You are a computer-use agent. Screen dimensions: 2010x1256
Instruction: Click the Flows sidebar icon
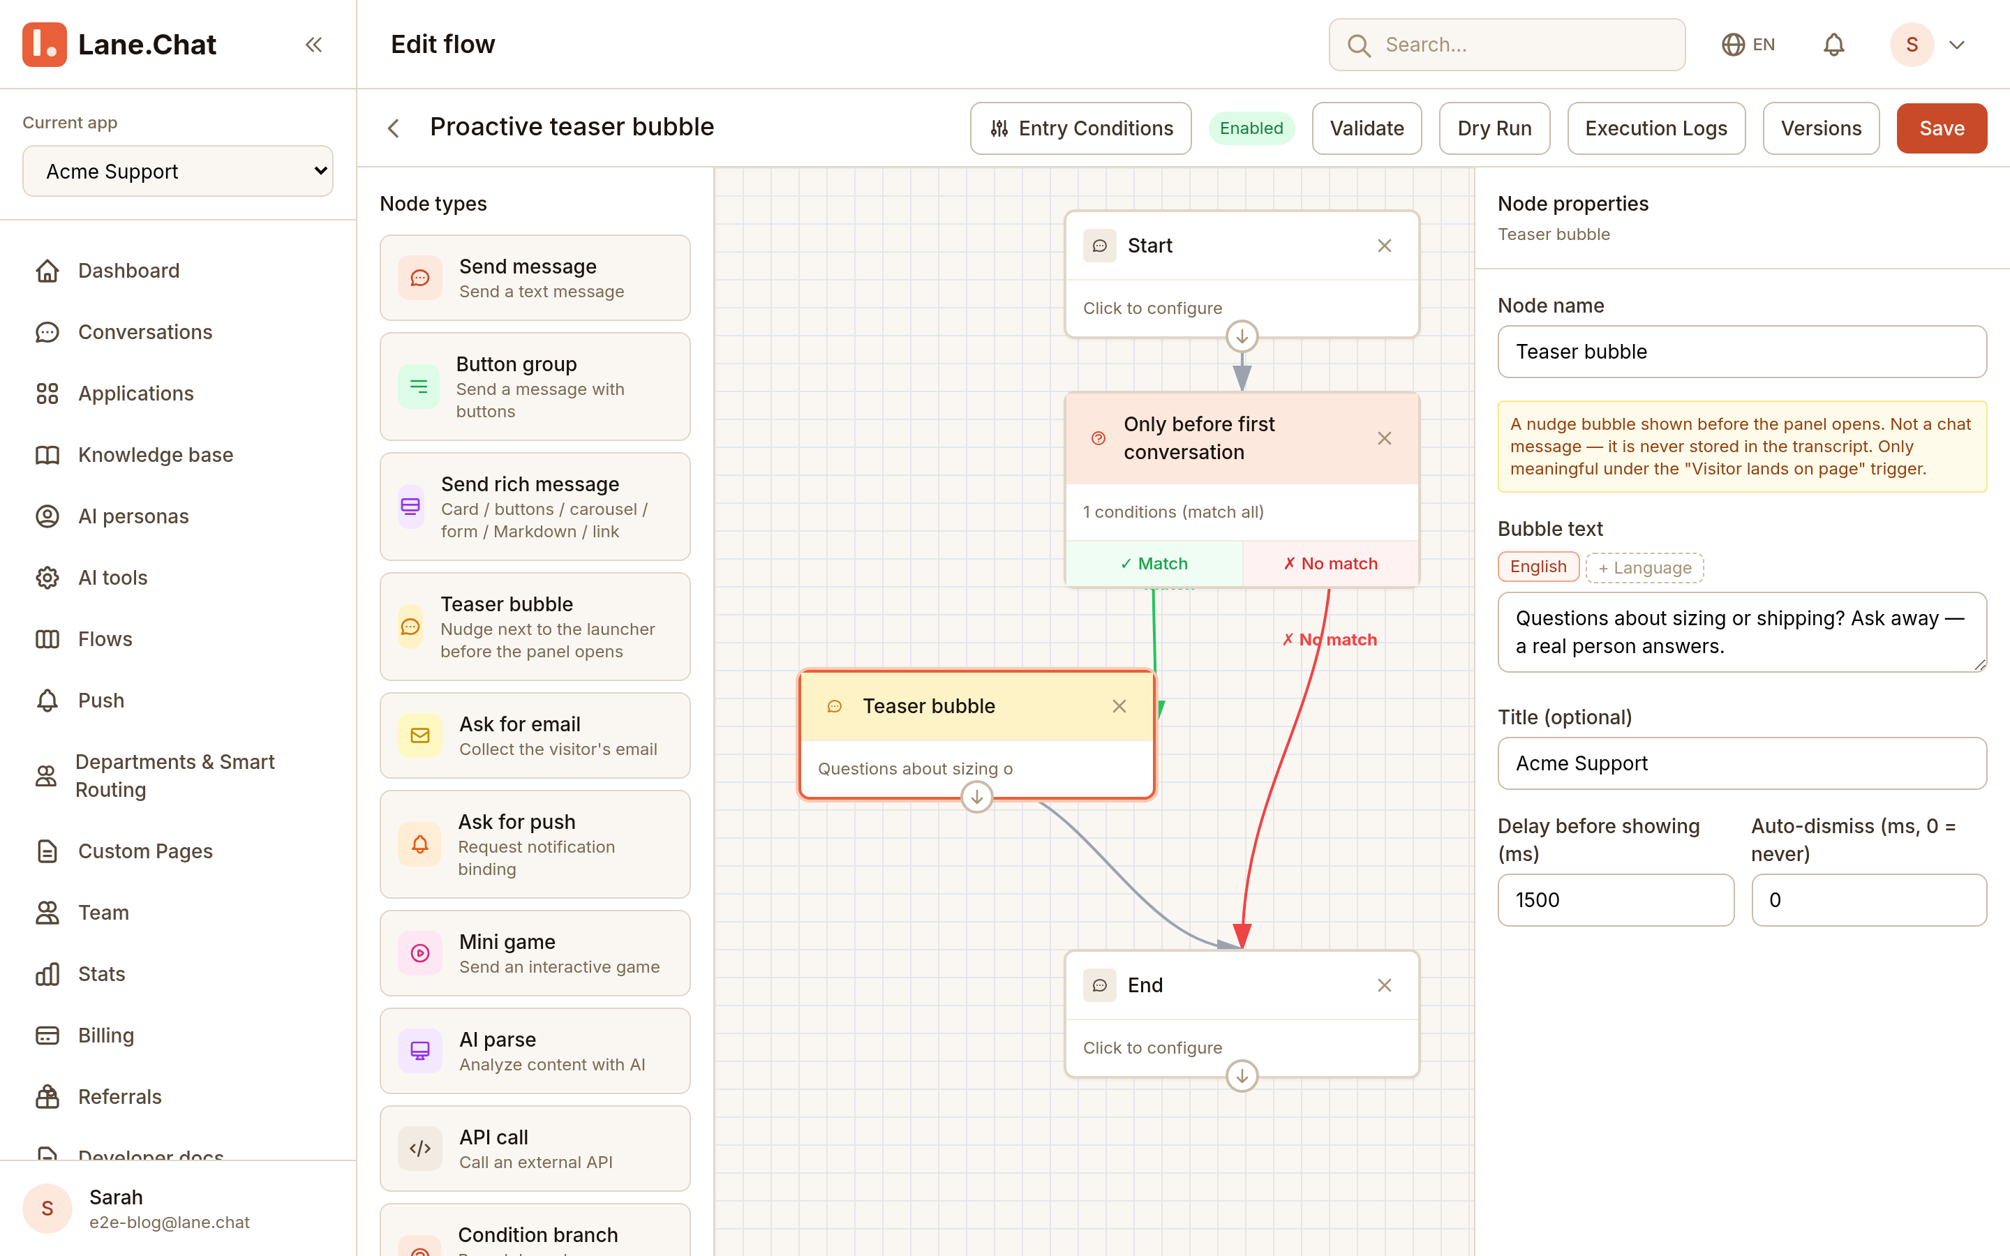pyautogui.click(x=47, y=638)
